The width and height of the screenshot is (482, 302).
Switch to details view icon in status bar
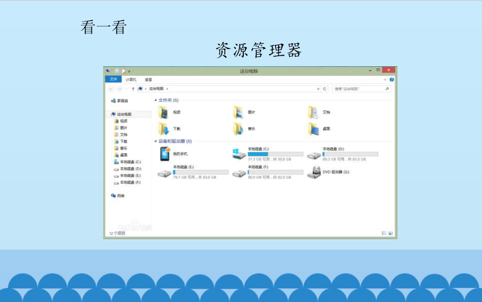pyautogui.click(x=384, y=233)
